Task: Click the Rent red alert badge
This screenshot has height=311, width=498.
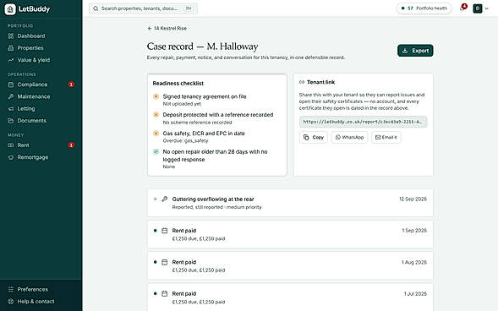Action: [x=71, y=145]
